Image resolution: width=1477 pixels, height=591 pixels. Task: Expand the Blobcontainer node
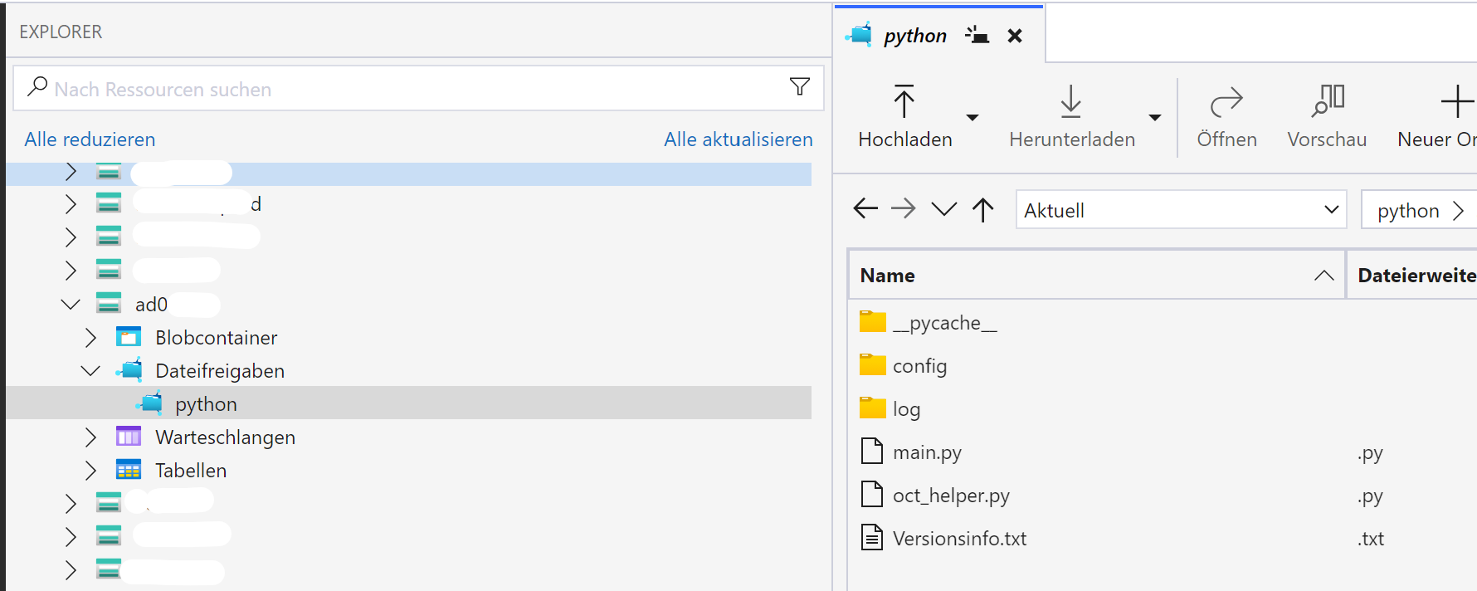click(90, 338)
